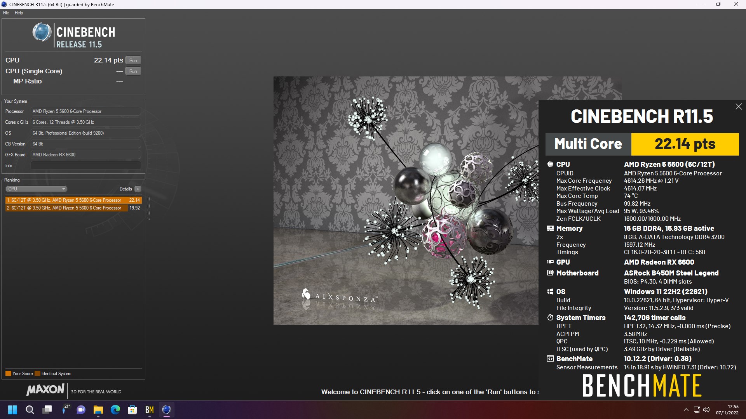Open the Help menu
Image resolution: width=746 pixels, height=419 pixels.
[x=19, y=13]
